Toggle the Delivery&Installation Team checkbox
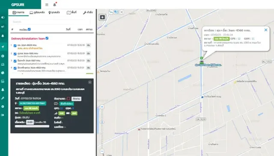Viewport: 274px width, 156px height. 47,38
